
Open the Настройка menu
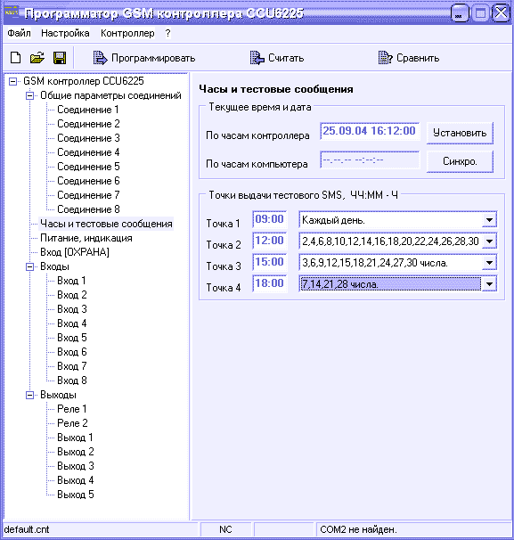click(65, 33)
